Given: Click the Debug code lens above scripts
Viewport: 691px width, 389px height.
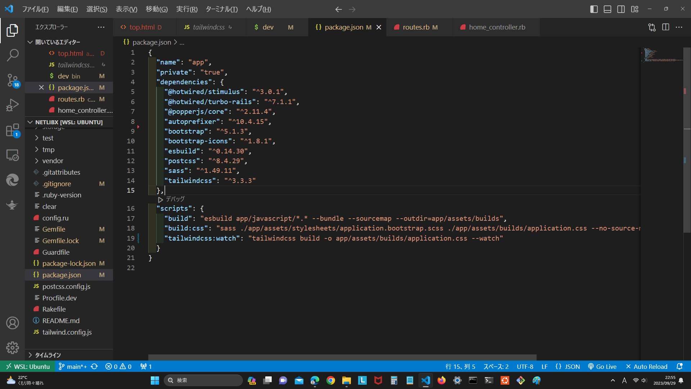Looking at the screenshot, I should click(171, 199).
